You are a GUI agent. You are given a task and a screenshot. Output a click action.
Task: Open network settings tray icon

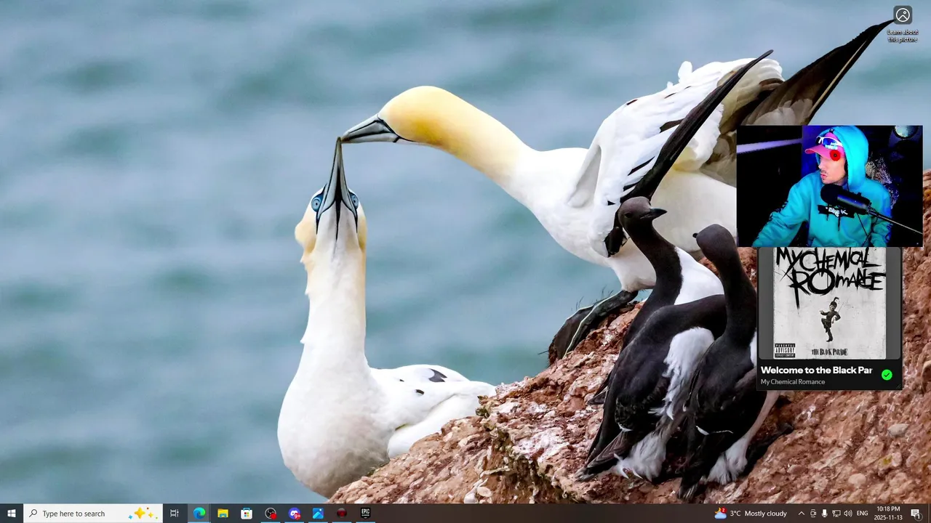(836, 514)
